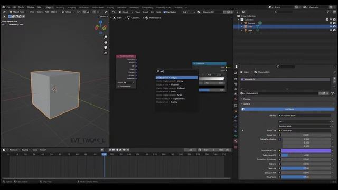Click the blue Z axis on navigation gizmo
Image resolution: width=338 pixels, height=190 pixels.
(101, 22)
